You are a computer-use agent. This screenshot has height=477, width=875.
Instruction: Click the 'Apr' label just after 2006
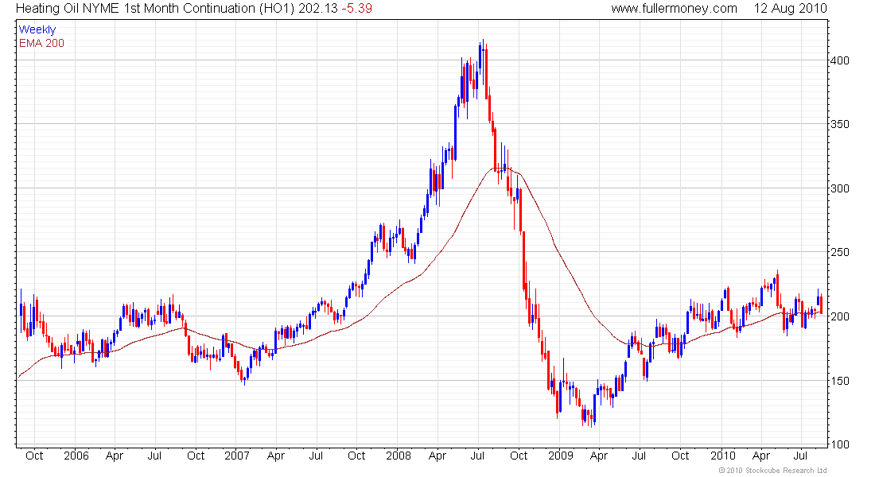click(115, 456)
